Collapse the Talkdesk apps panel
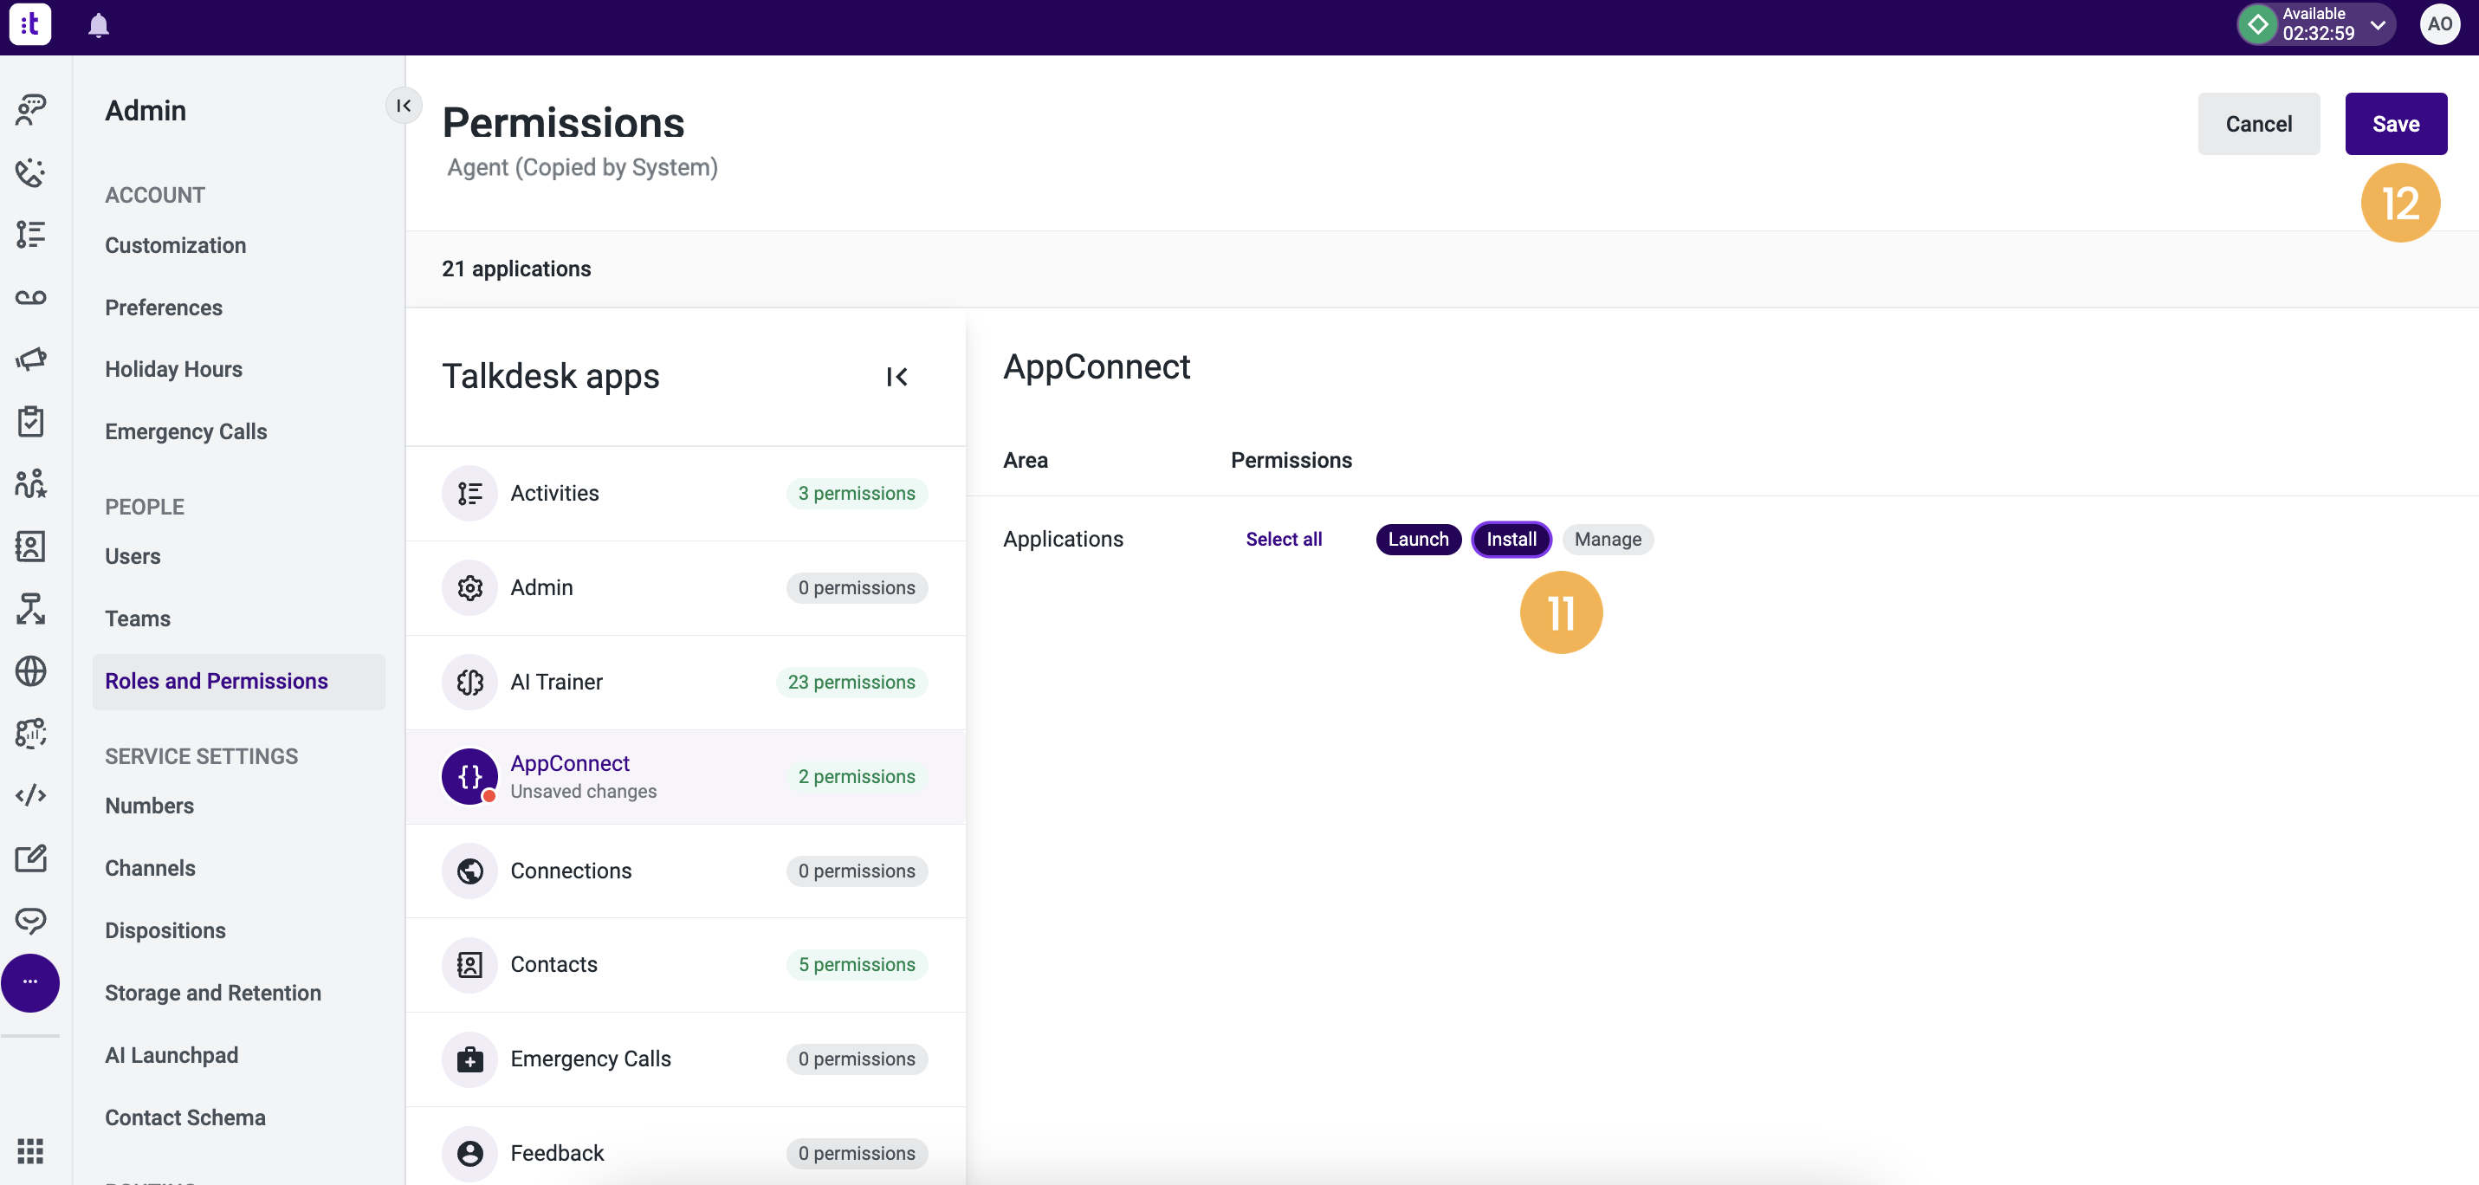 coord(896,377)
